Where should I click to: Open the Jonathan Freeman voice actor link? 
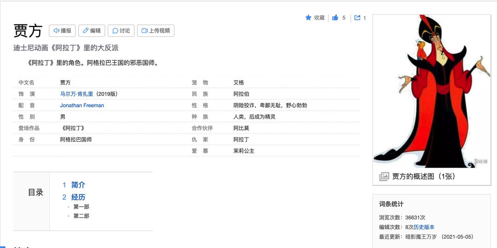coord(82,105)
